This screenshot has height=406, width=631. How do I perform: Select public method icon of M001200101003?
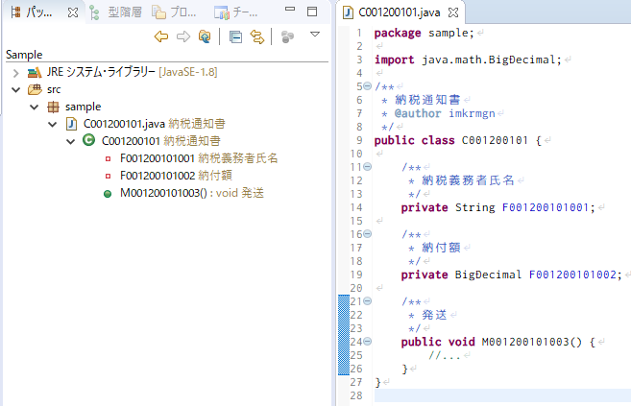click(x=108, y=194)
